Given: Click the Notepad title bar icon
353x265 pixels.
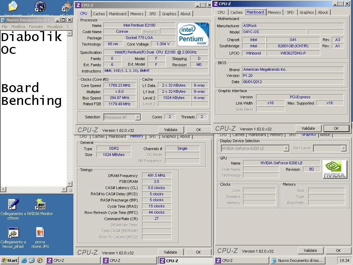Looking at the screenshot, I should tap(3, 20).
